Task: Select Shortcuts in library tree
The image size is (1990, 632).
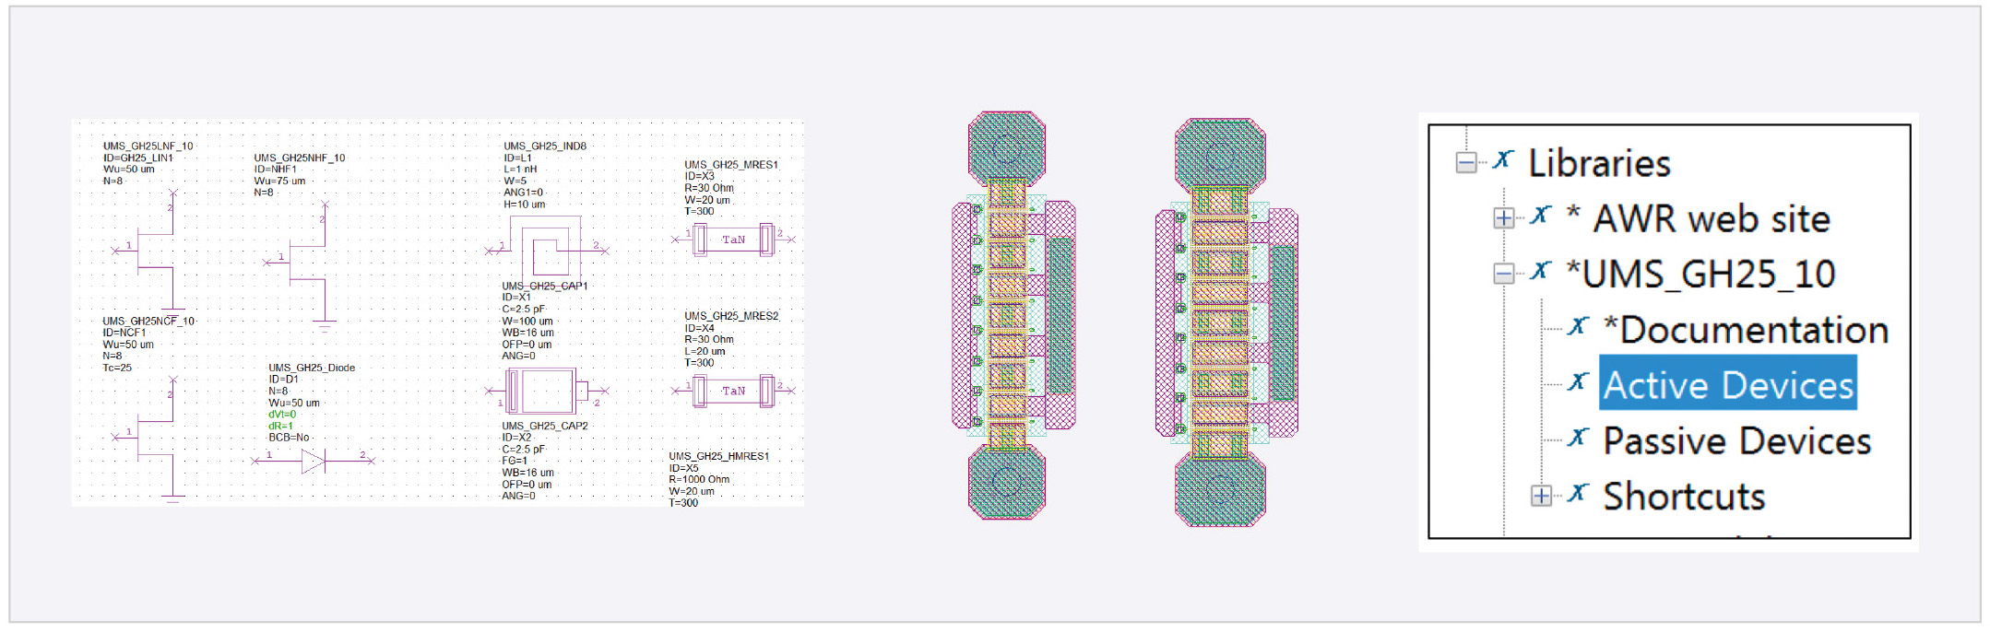Action: 1684,496
